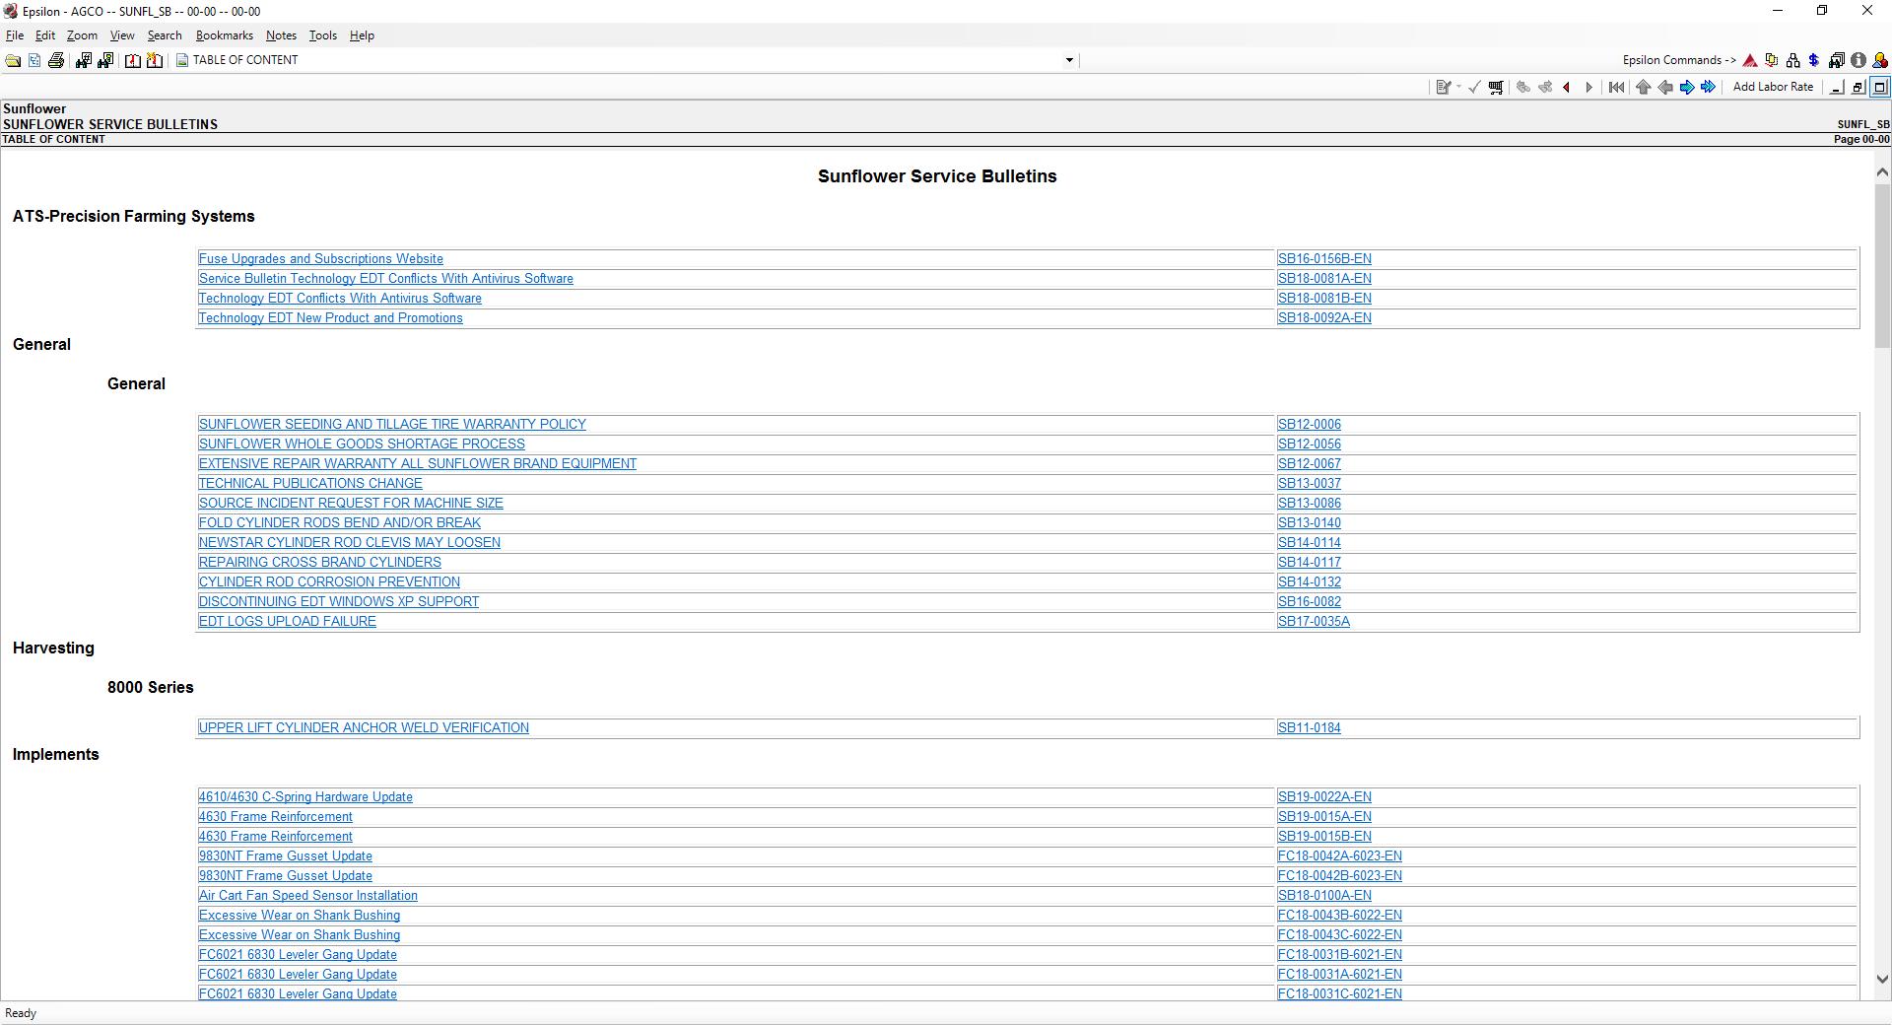
Task: Click the hierarchy tree Epsilon command icon
Action: 1793,61
